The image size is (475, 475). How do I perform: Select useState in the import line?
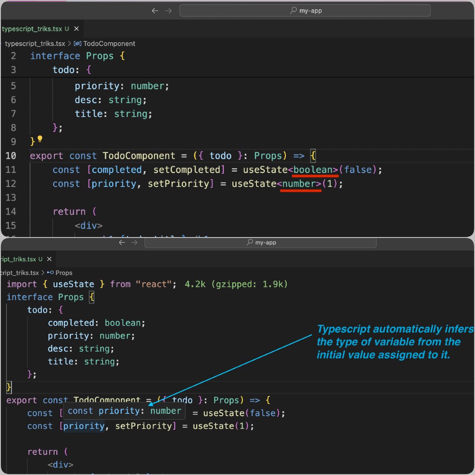pyautogui.click(x=73, y=284)
